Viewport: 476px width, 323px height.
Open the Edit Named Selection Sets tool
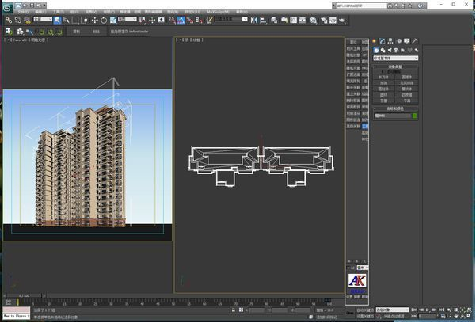click(x=209, y=21)
